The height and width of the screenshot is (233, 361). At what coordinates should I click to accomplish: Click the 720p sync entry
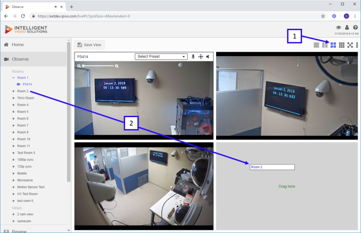click(x=24, y=167)
